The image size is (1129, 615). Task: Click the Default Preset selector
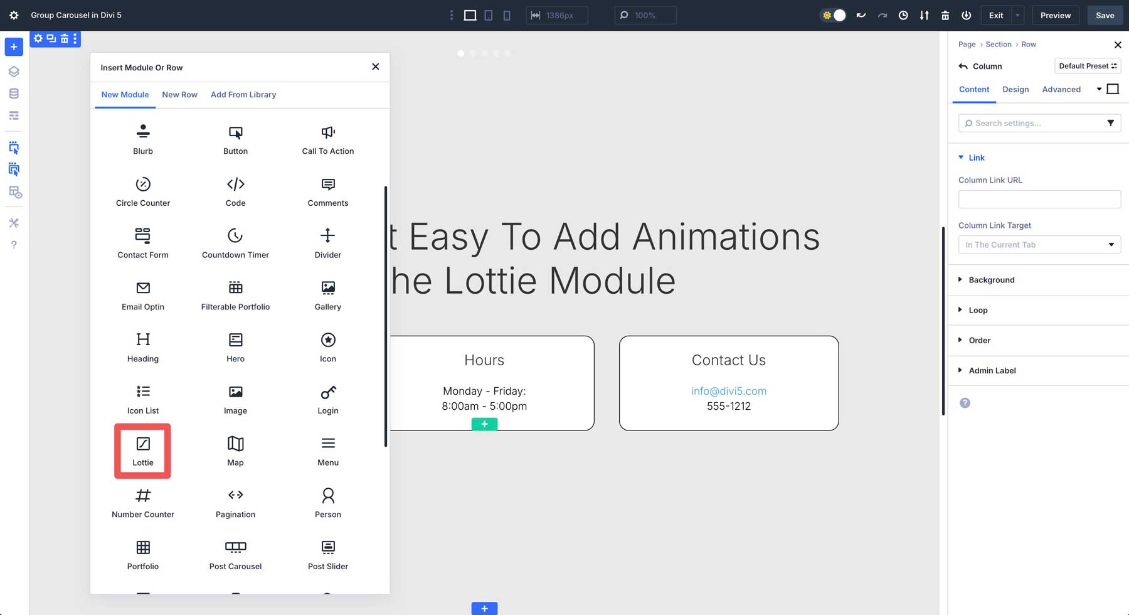point(1088,66)
